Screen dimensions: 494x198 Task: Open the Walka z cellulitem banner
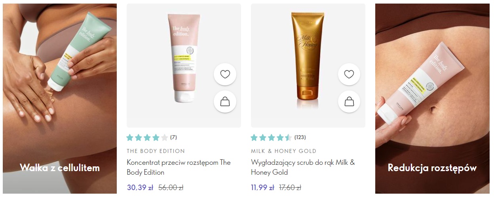click(x=60, y=99)
